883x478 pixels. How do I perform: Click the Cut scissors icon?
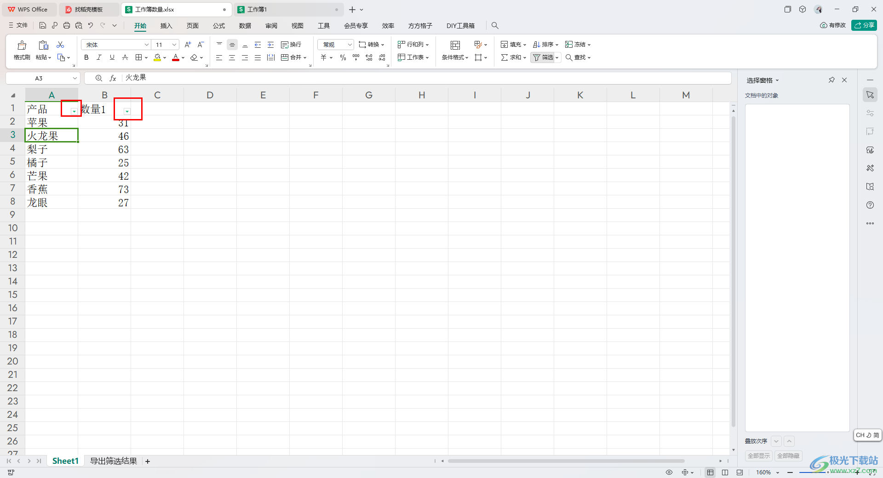(x=60, y=45)
